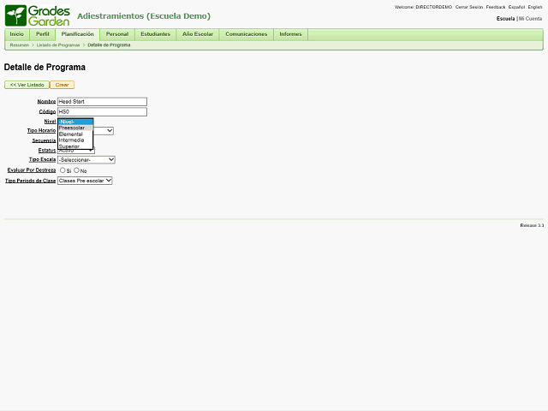Click Cerrar Sesión link
Screen dimensions: 548x411
point(469,7)
